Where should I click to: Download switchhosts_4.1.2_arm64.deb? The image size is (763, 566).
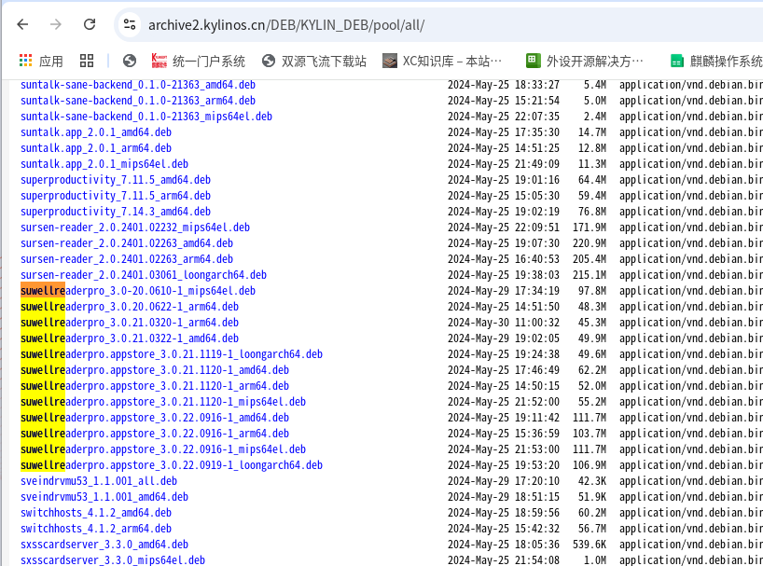95,529
